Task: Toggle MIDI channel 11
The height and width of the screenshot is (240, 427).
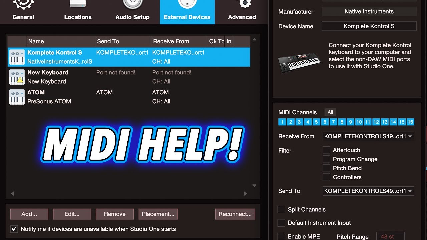Action: coord(368,122)
